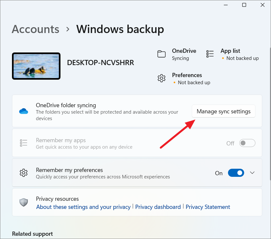Screen dimensions: 271x239
Task: Open About these settings and your privacy
Action: click(83, 207)
